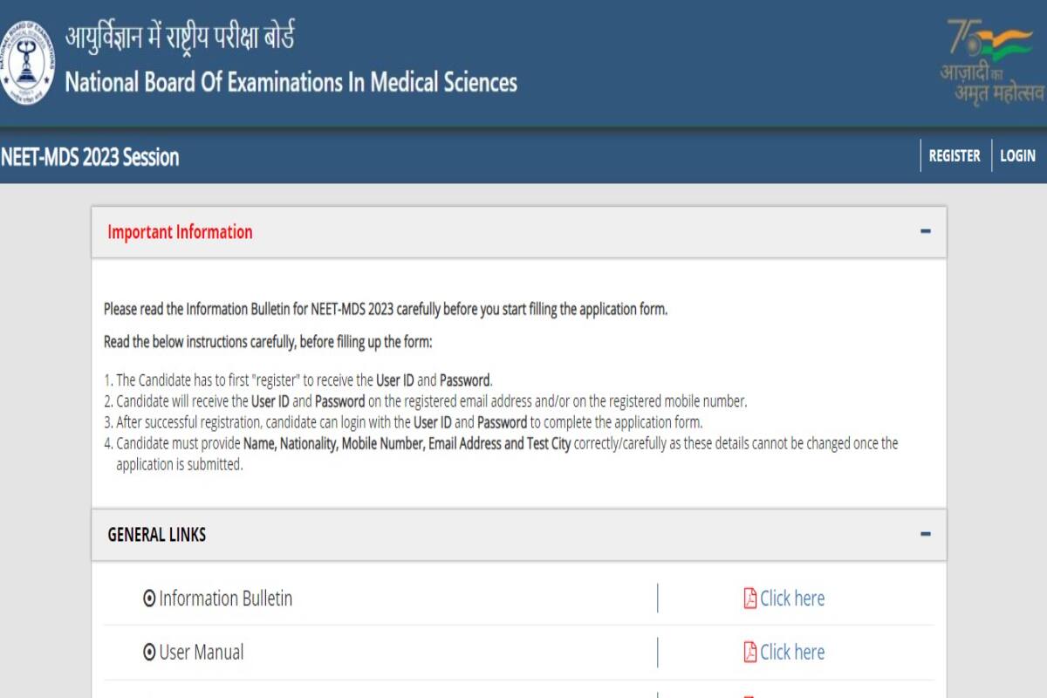Image resolution: width=1047 pixels, height=698 pixels.
Task: Click the bullet icon before Information Bulletin
Action: (150, 599)
